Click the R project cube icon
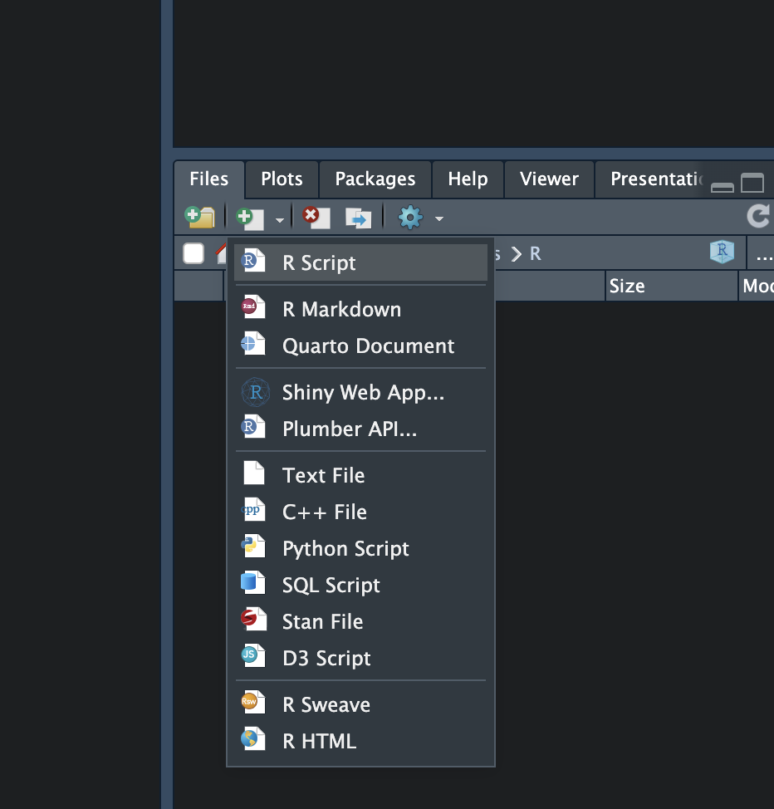The width and height of the screenshot is (774, 809). click(x=722, y=253)
